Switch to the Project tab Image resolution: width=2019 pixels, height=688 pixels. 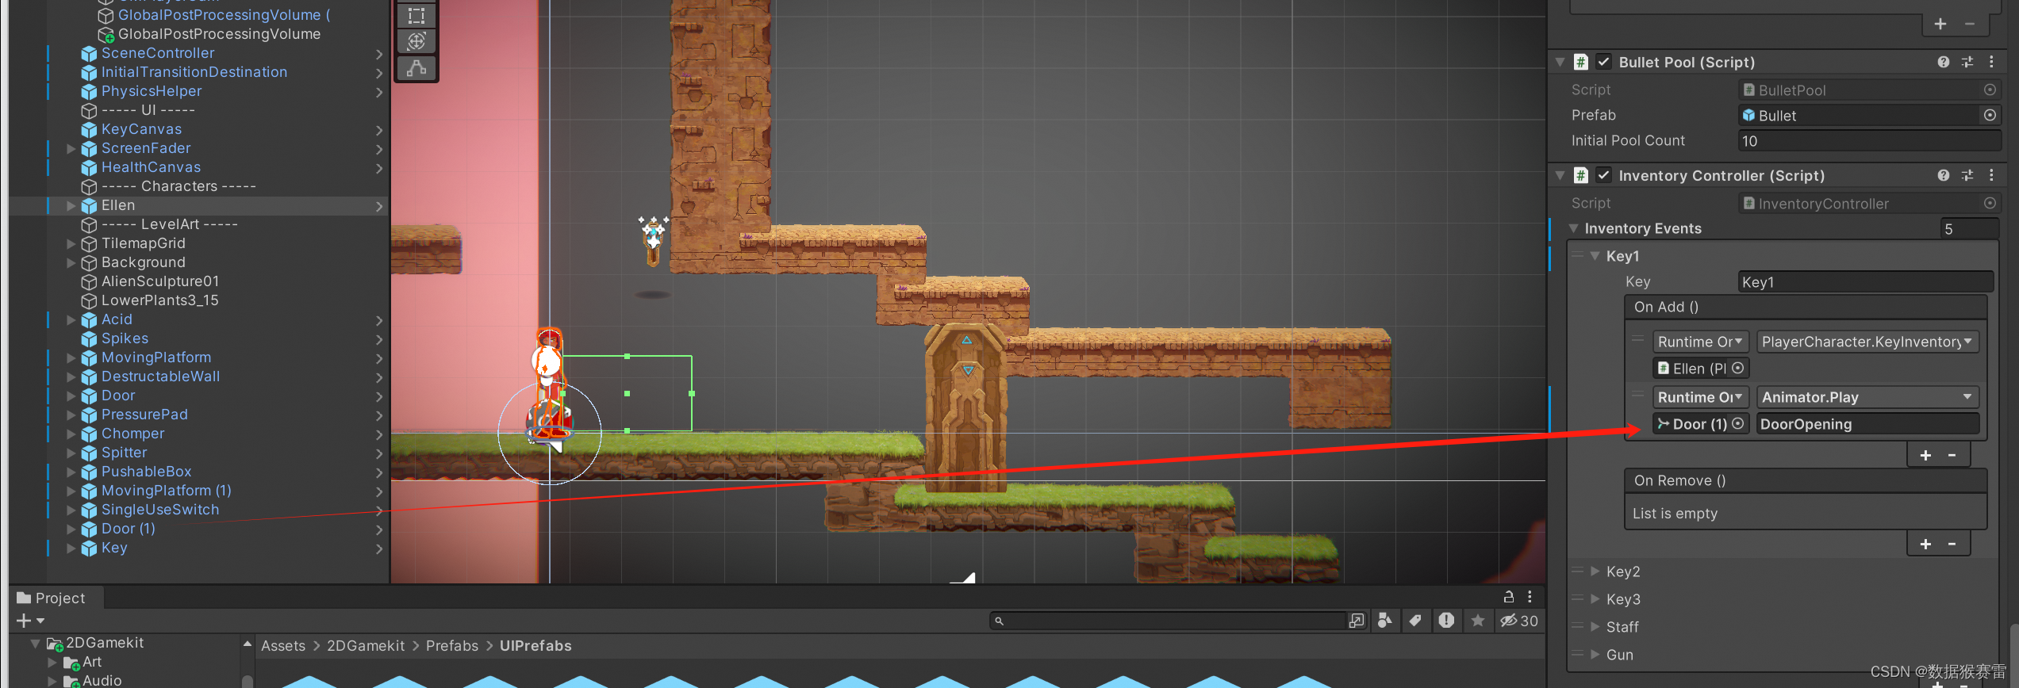pos(52,598)
